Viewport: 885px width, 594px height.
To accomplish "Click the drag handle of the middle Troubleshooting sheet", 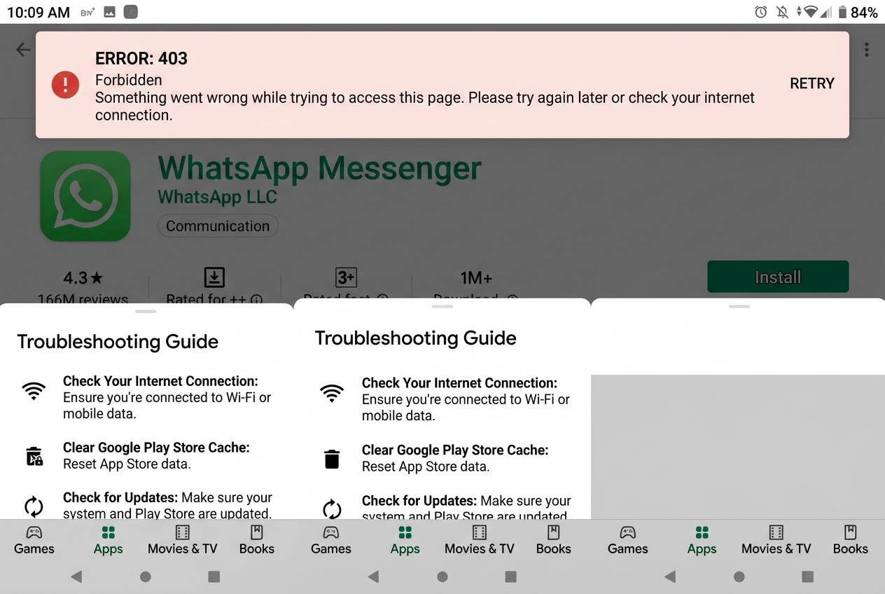I will [x=442, y=306].
